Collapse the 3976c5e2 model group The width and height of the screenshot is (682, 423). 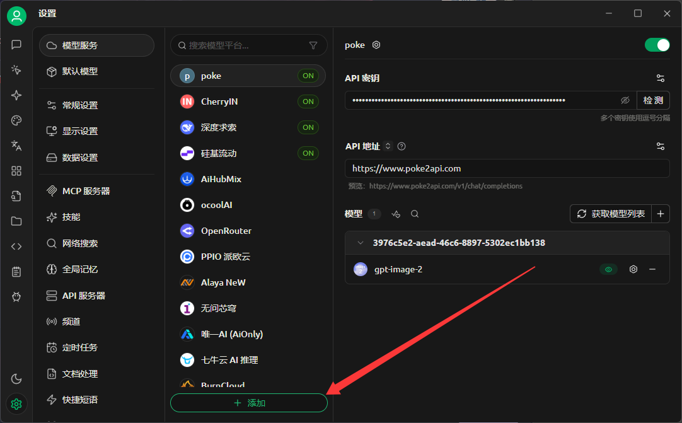pos(361,243)
